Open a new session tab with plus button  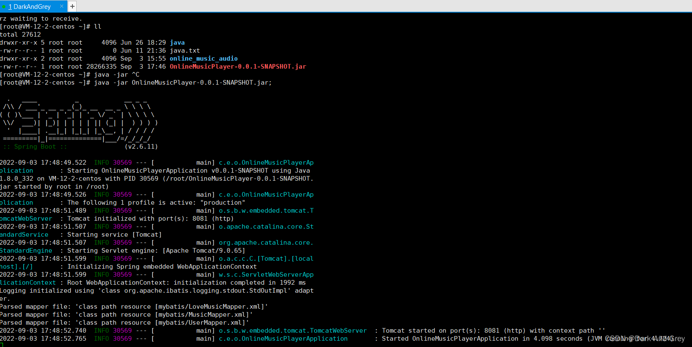click(72, 6)
